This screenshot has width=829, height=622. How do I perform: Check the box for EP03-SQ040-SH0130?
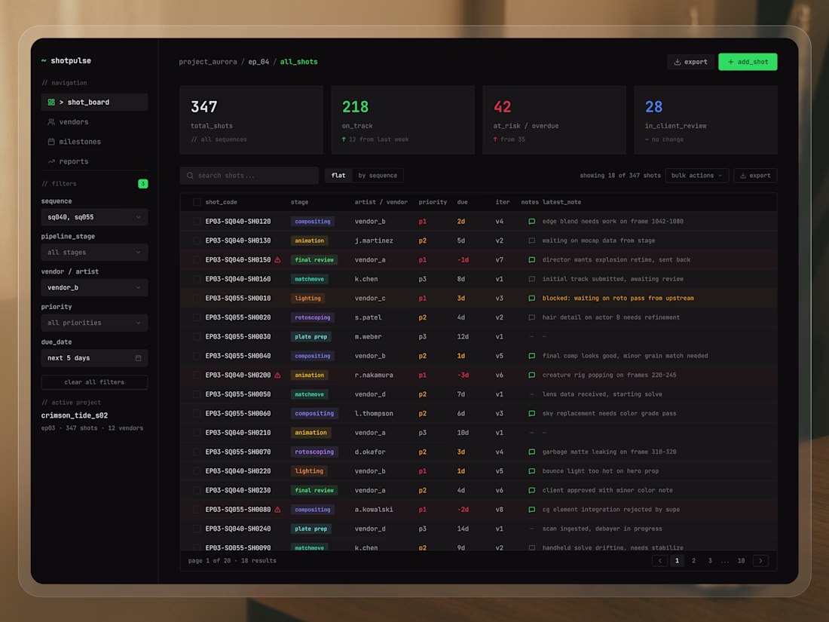click(197, 241)
